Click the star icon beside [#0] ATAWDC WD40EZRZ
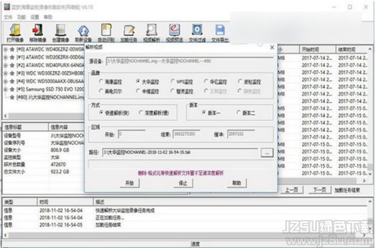The height and width of the screenshot is (248, 375). click(12, 49)
